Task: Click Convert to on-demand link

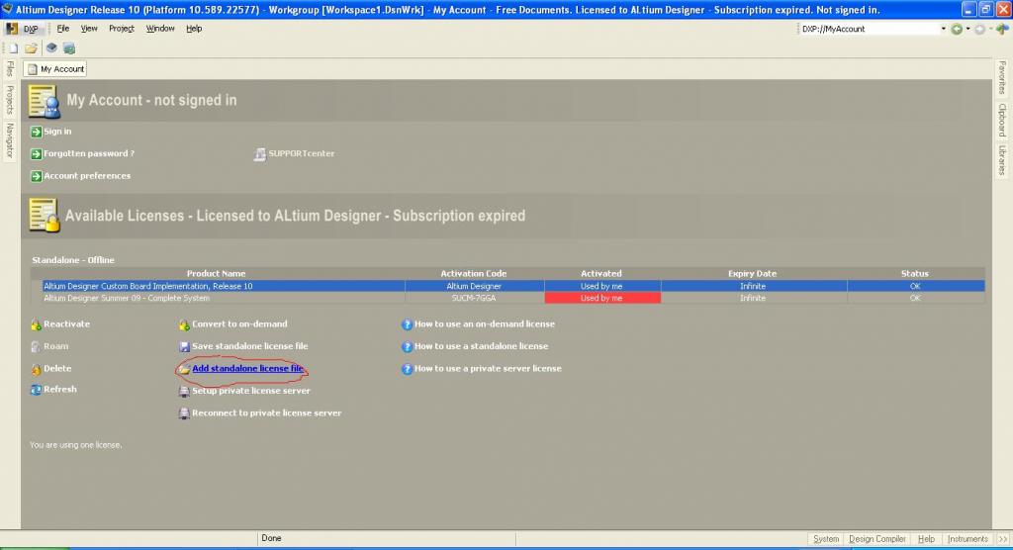Action: coord(239,323)
